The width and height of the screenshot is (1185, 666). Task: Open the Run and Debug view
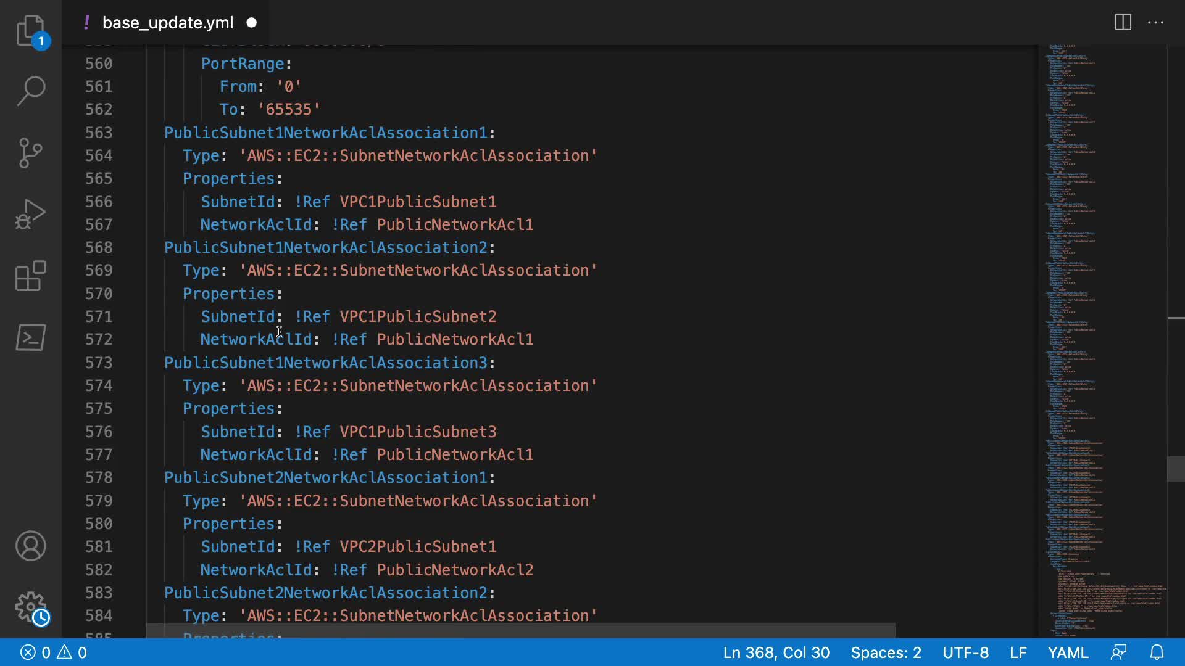(30, 214)
